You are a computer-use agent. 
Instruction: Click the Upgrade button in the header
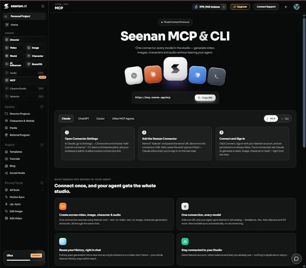click(240, 7)
